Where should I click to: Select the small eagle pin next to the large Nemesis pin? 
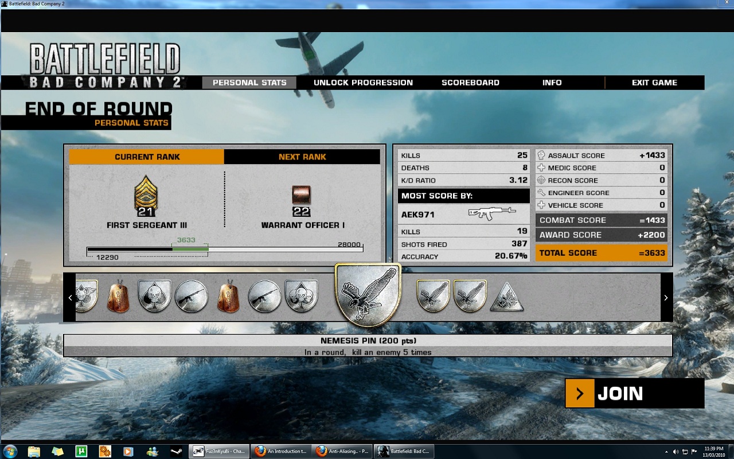(433, 296)
